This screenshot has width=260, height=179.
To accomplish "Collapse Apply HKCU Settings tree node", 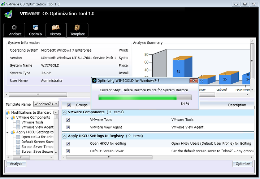I will [8, 132].
